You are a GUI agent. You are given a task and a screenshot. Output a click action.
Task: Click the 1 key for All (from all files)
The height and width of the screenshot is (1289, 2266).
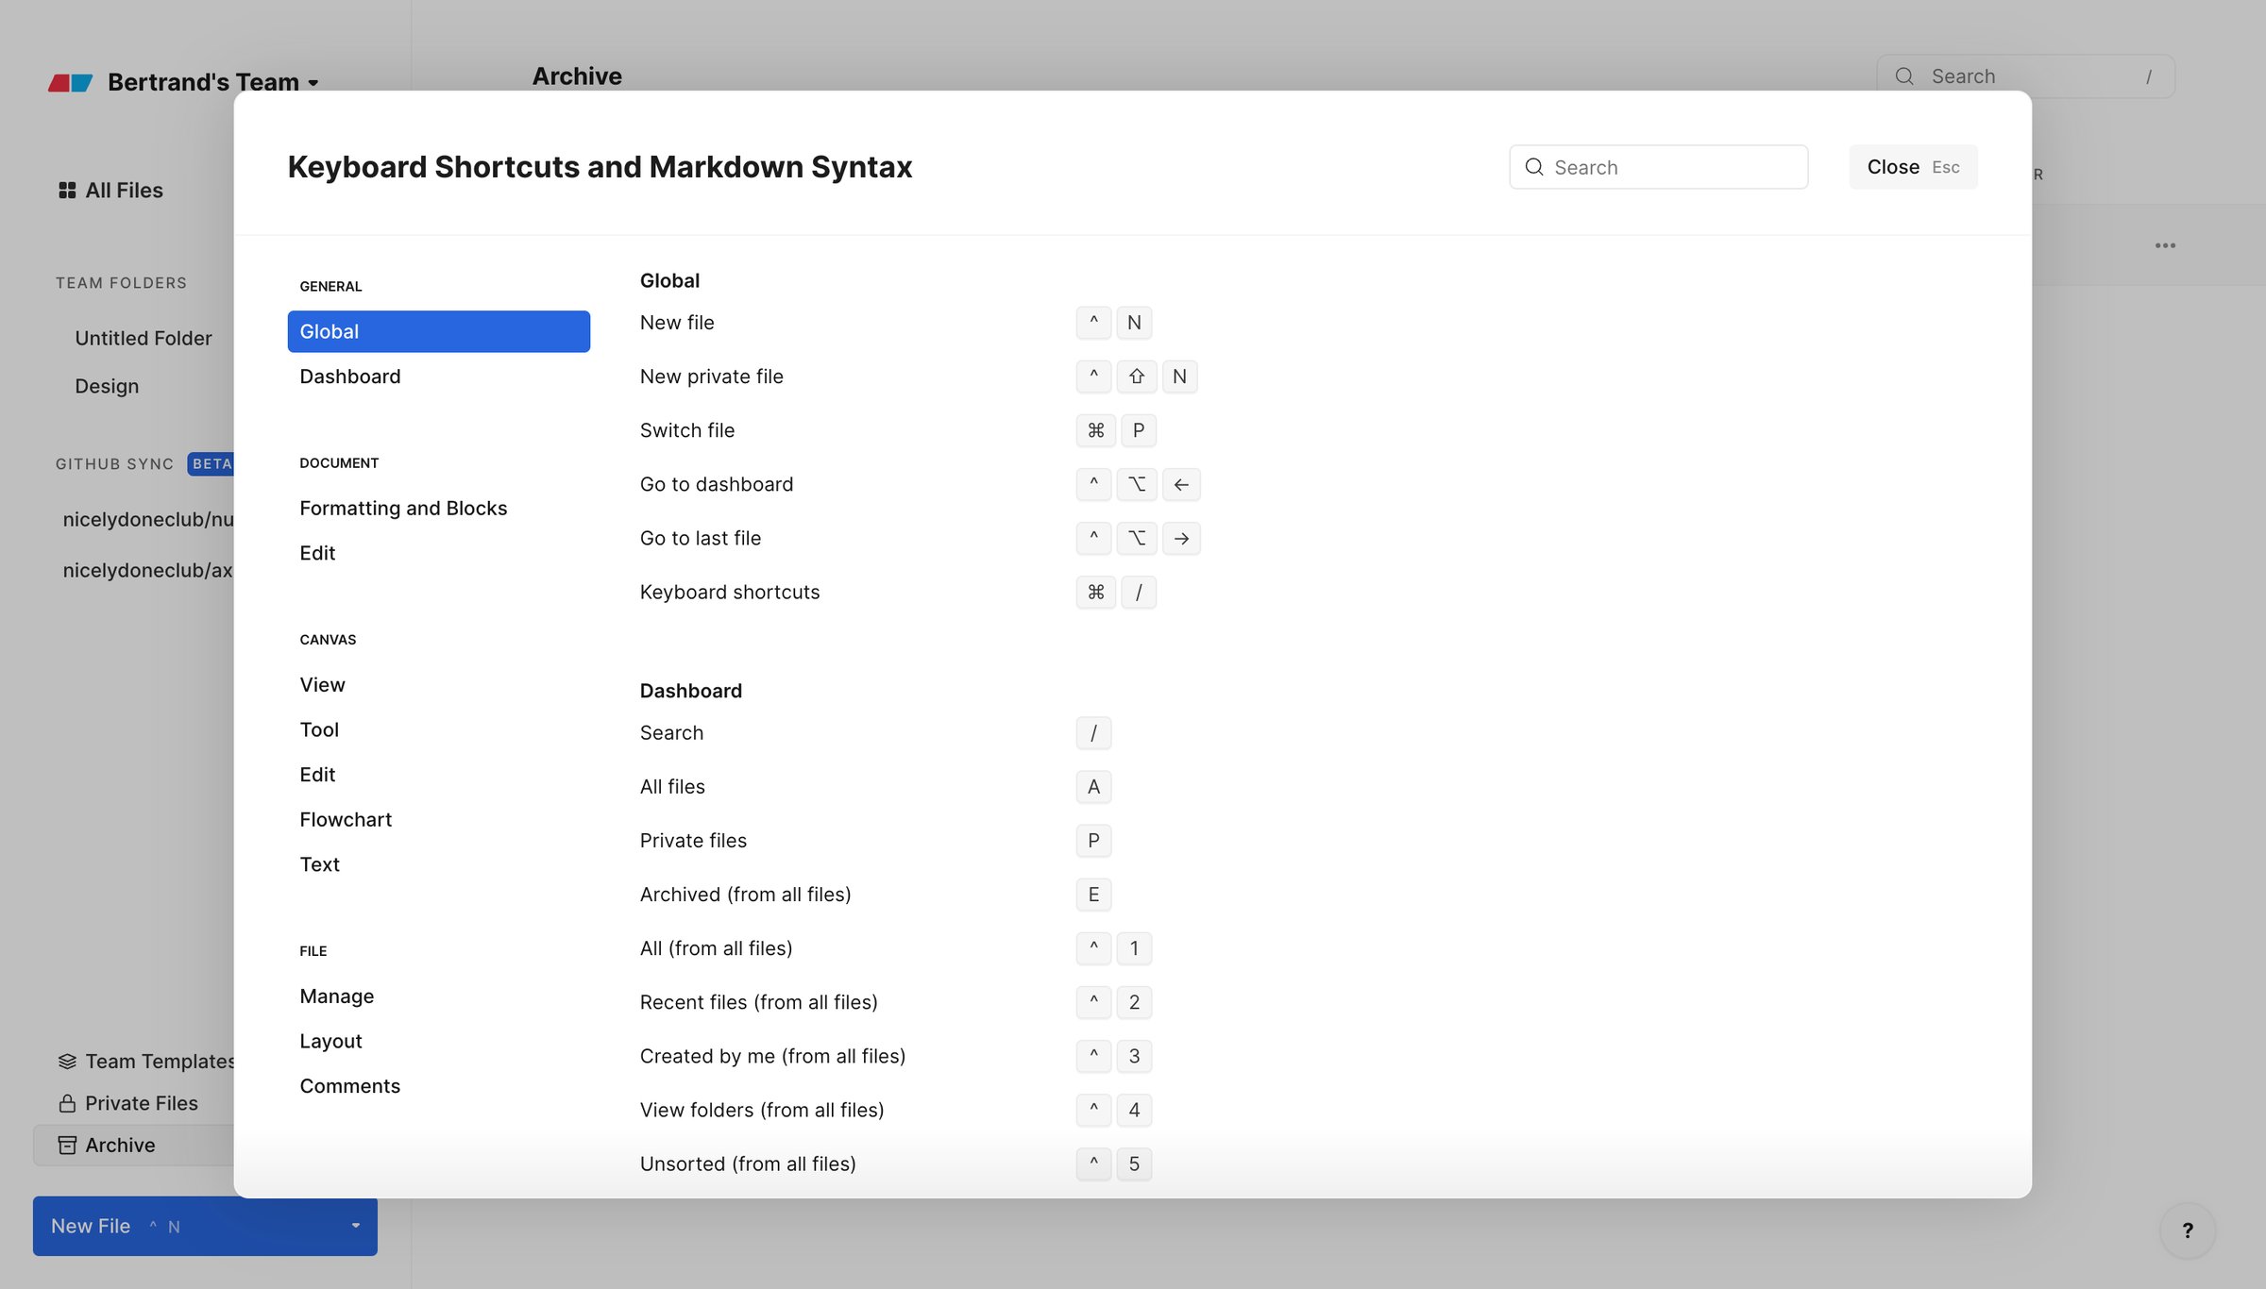coord(1134,948)
